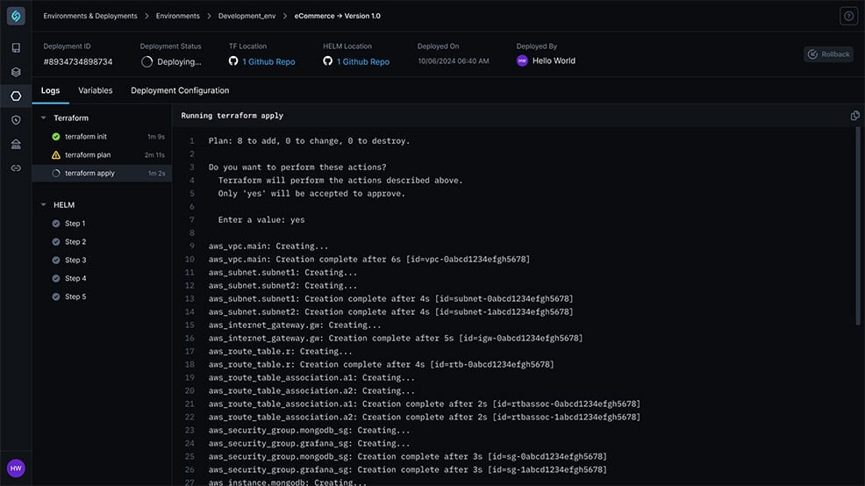Viewport: 865px width, 486px height.
Task: Select the terraform plan log step
Action: [102, 155]
